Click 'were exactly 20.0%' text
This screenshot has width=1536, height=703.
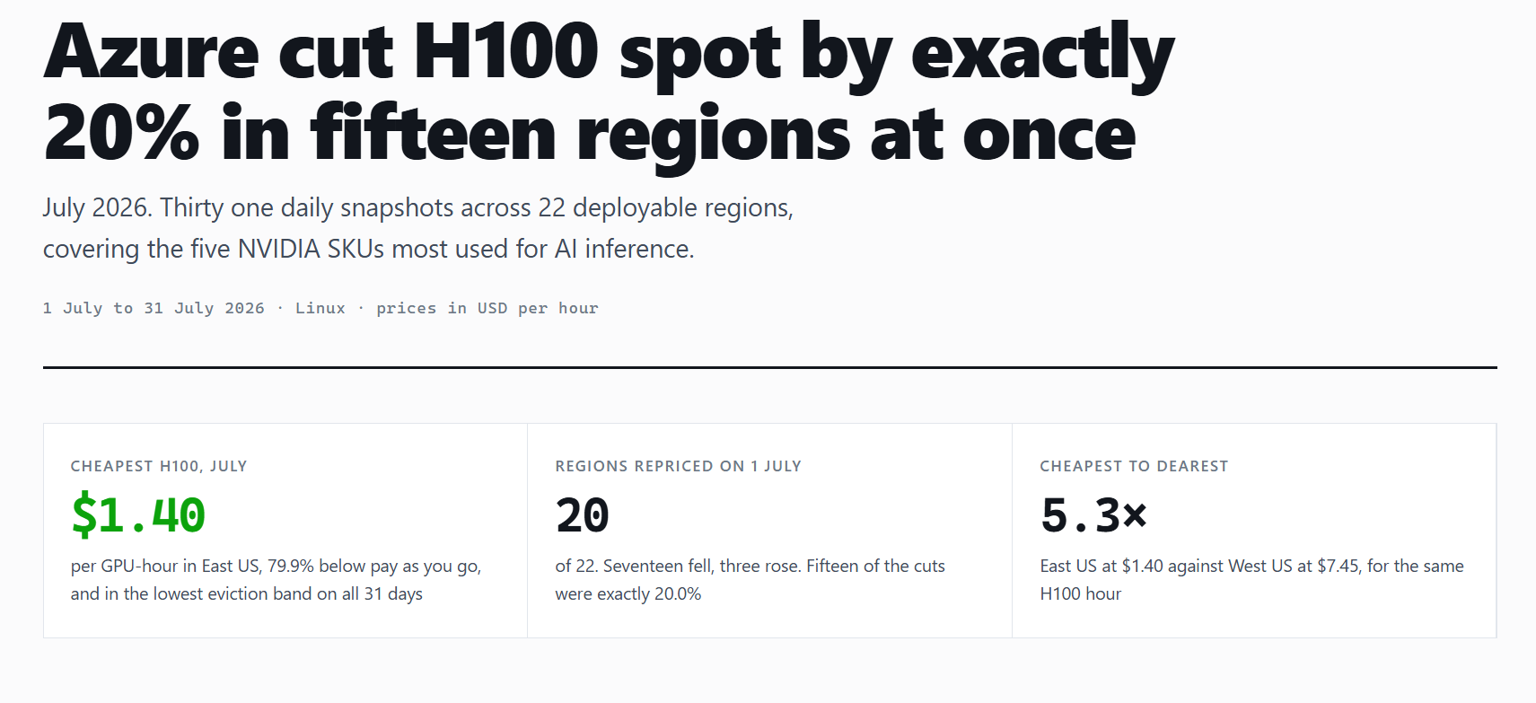point(628,594)
